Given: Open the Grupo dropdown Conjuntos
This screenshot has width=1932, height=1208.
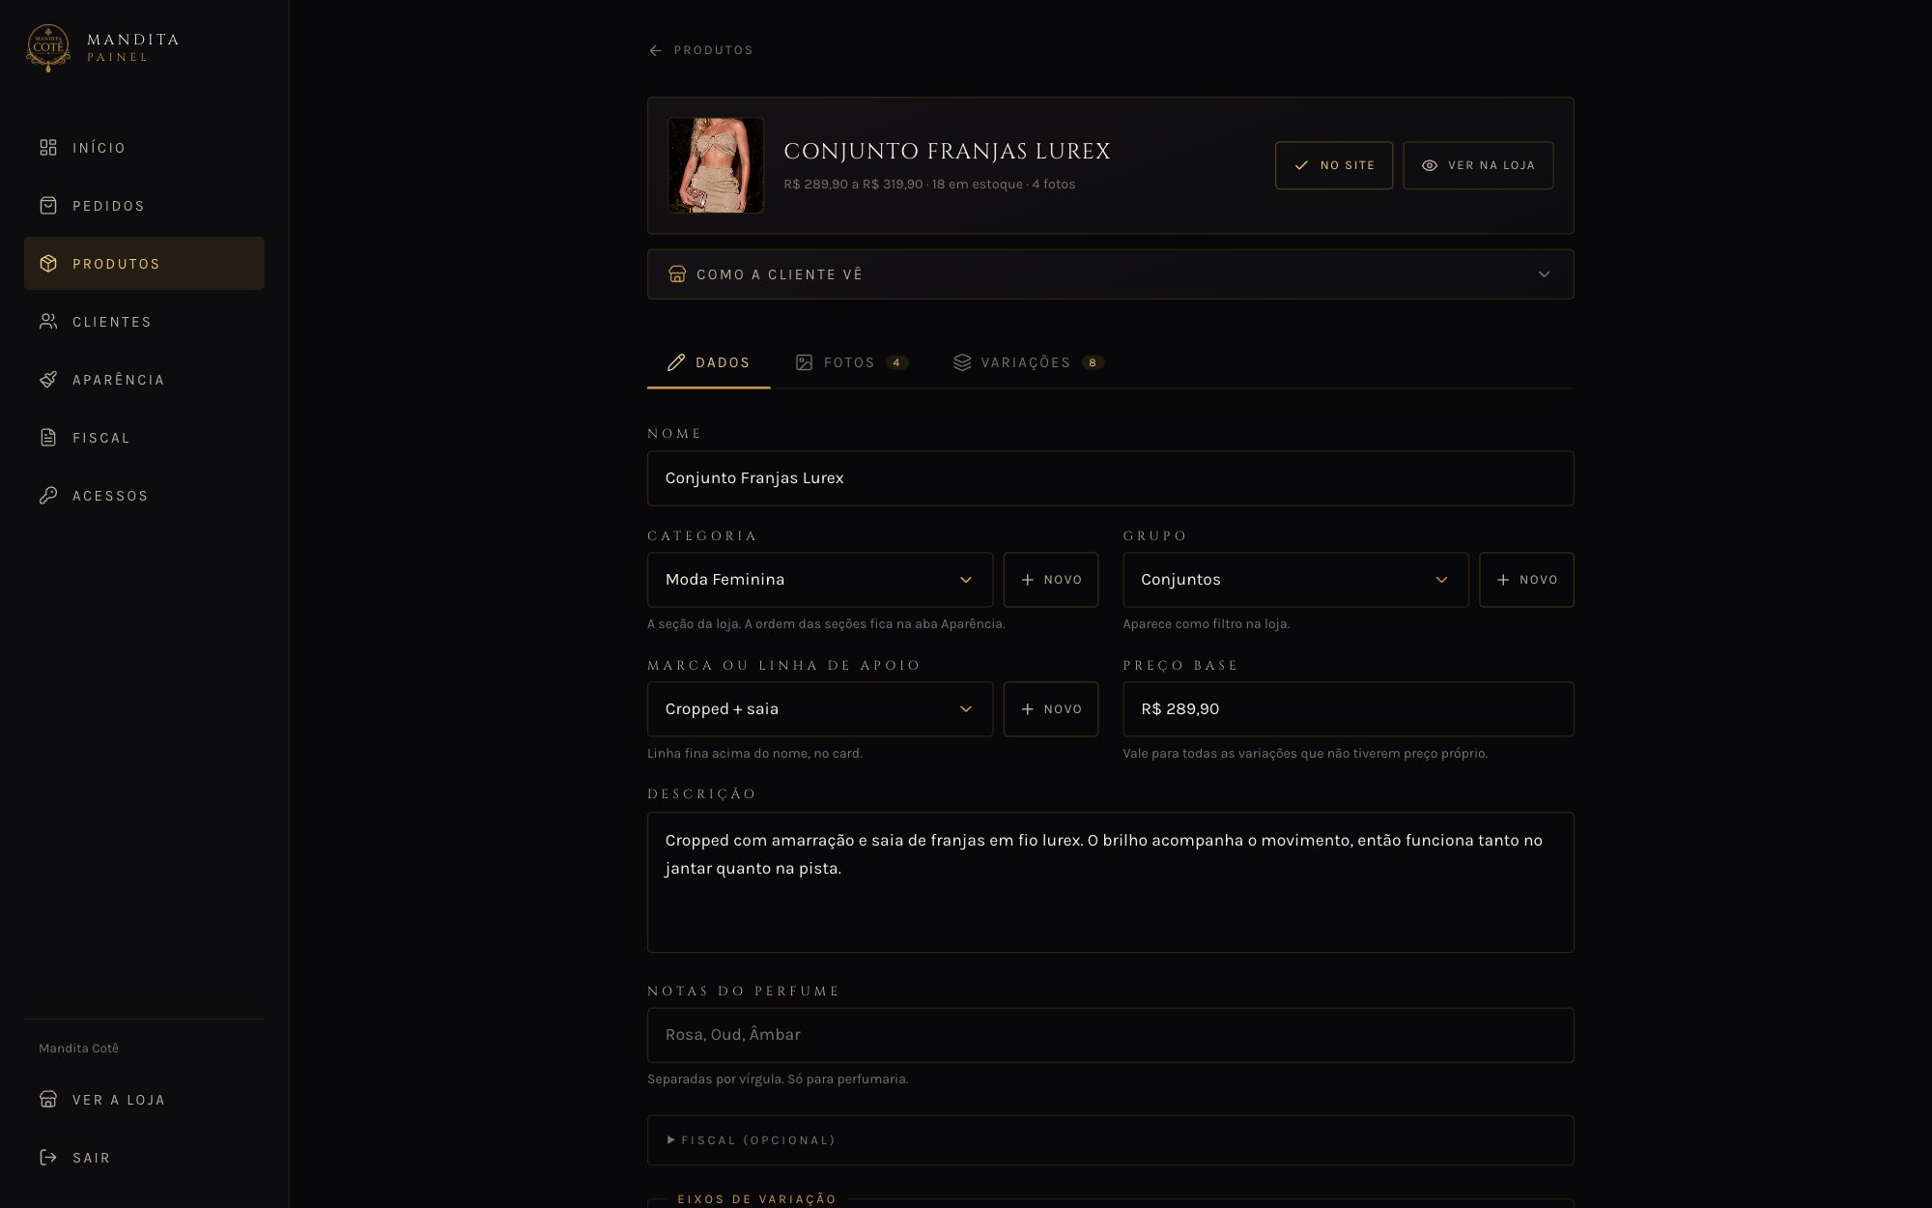Looking at the screenshot, I should click(x=1294, y=580).
